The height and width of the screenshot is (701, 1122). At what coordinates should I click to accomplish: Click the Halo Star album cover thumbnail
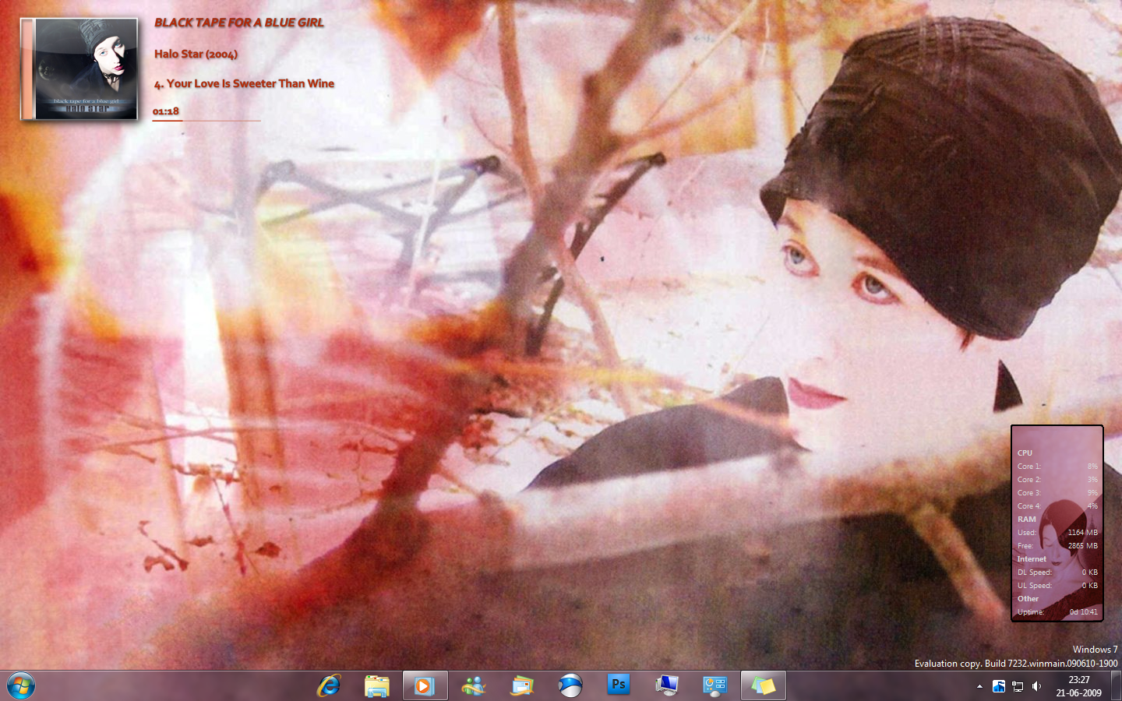coord(79,69)
